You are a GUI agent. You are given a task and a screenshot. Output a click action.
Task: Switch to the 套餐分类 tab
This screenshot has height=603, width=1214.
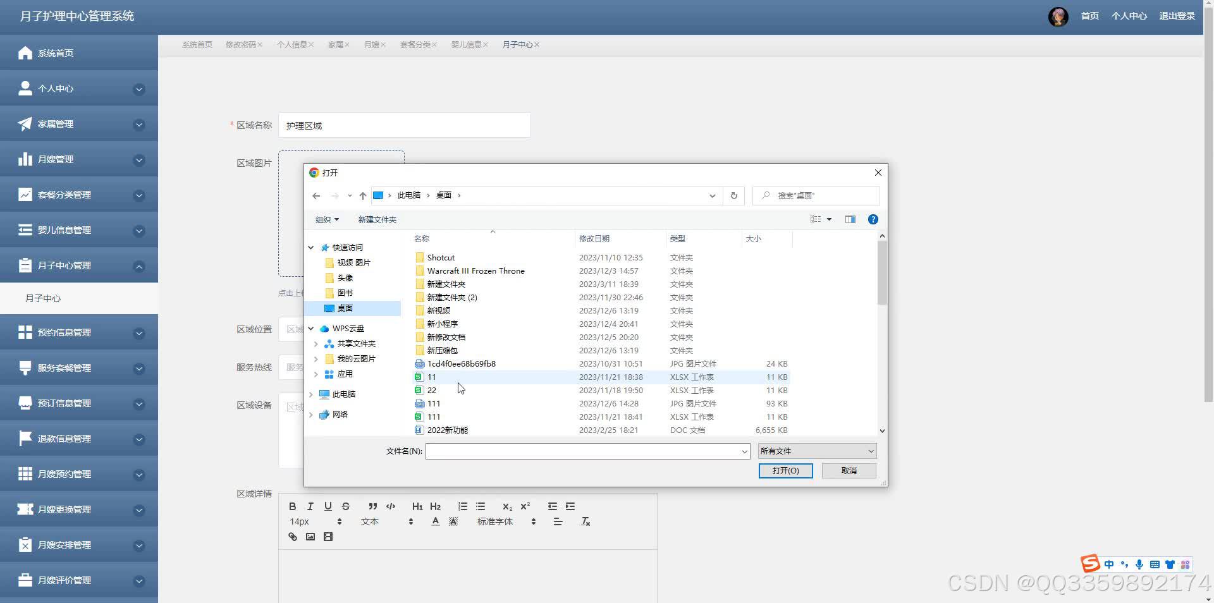pos(415,45)
